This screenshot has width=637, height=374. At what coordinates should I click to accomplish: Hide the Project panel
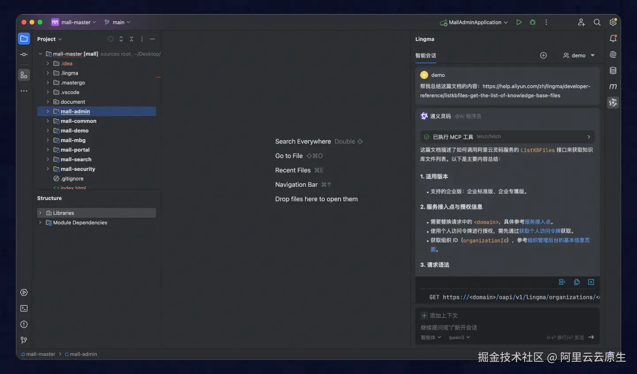click(x=152, y=39)
